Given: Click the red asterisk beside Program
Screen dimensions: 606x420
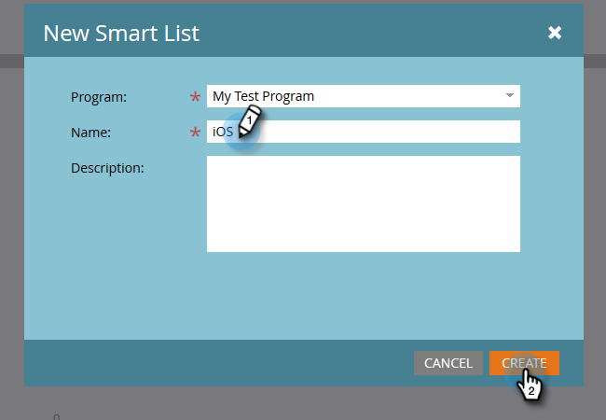Looking at the screenshot, I should click(x=195, y=96).
